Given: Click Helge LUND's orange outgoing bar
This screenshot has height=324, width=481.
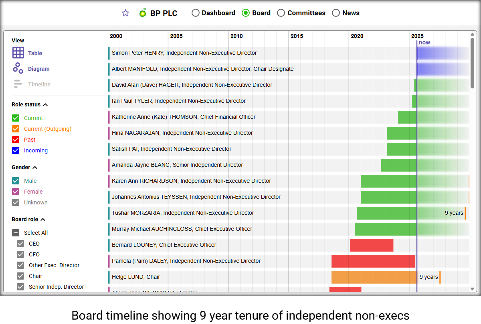Looking at the screenshot, I should click(x=374, y=277).
